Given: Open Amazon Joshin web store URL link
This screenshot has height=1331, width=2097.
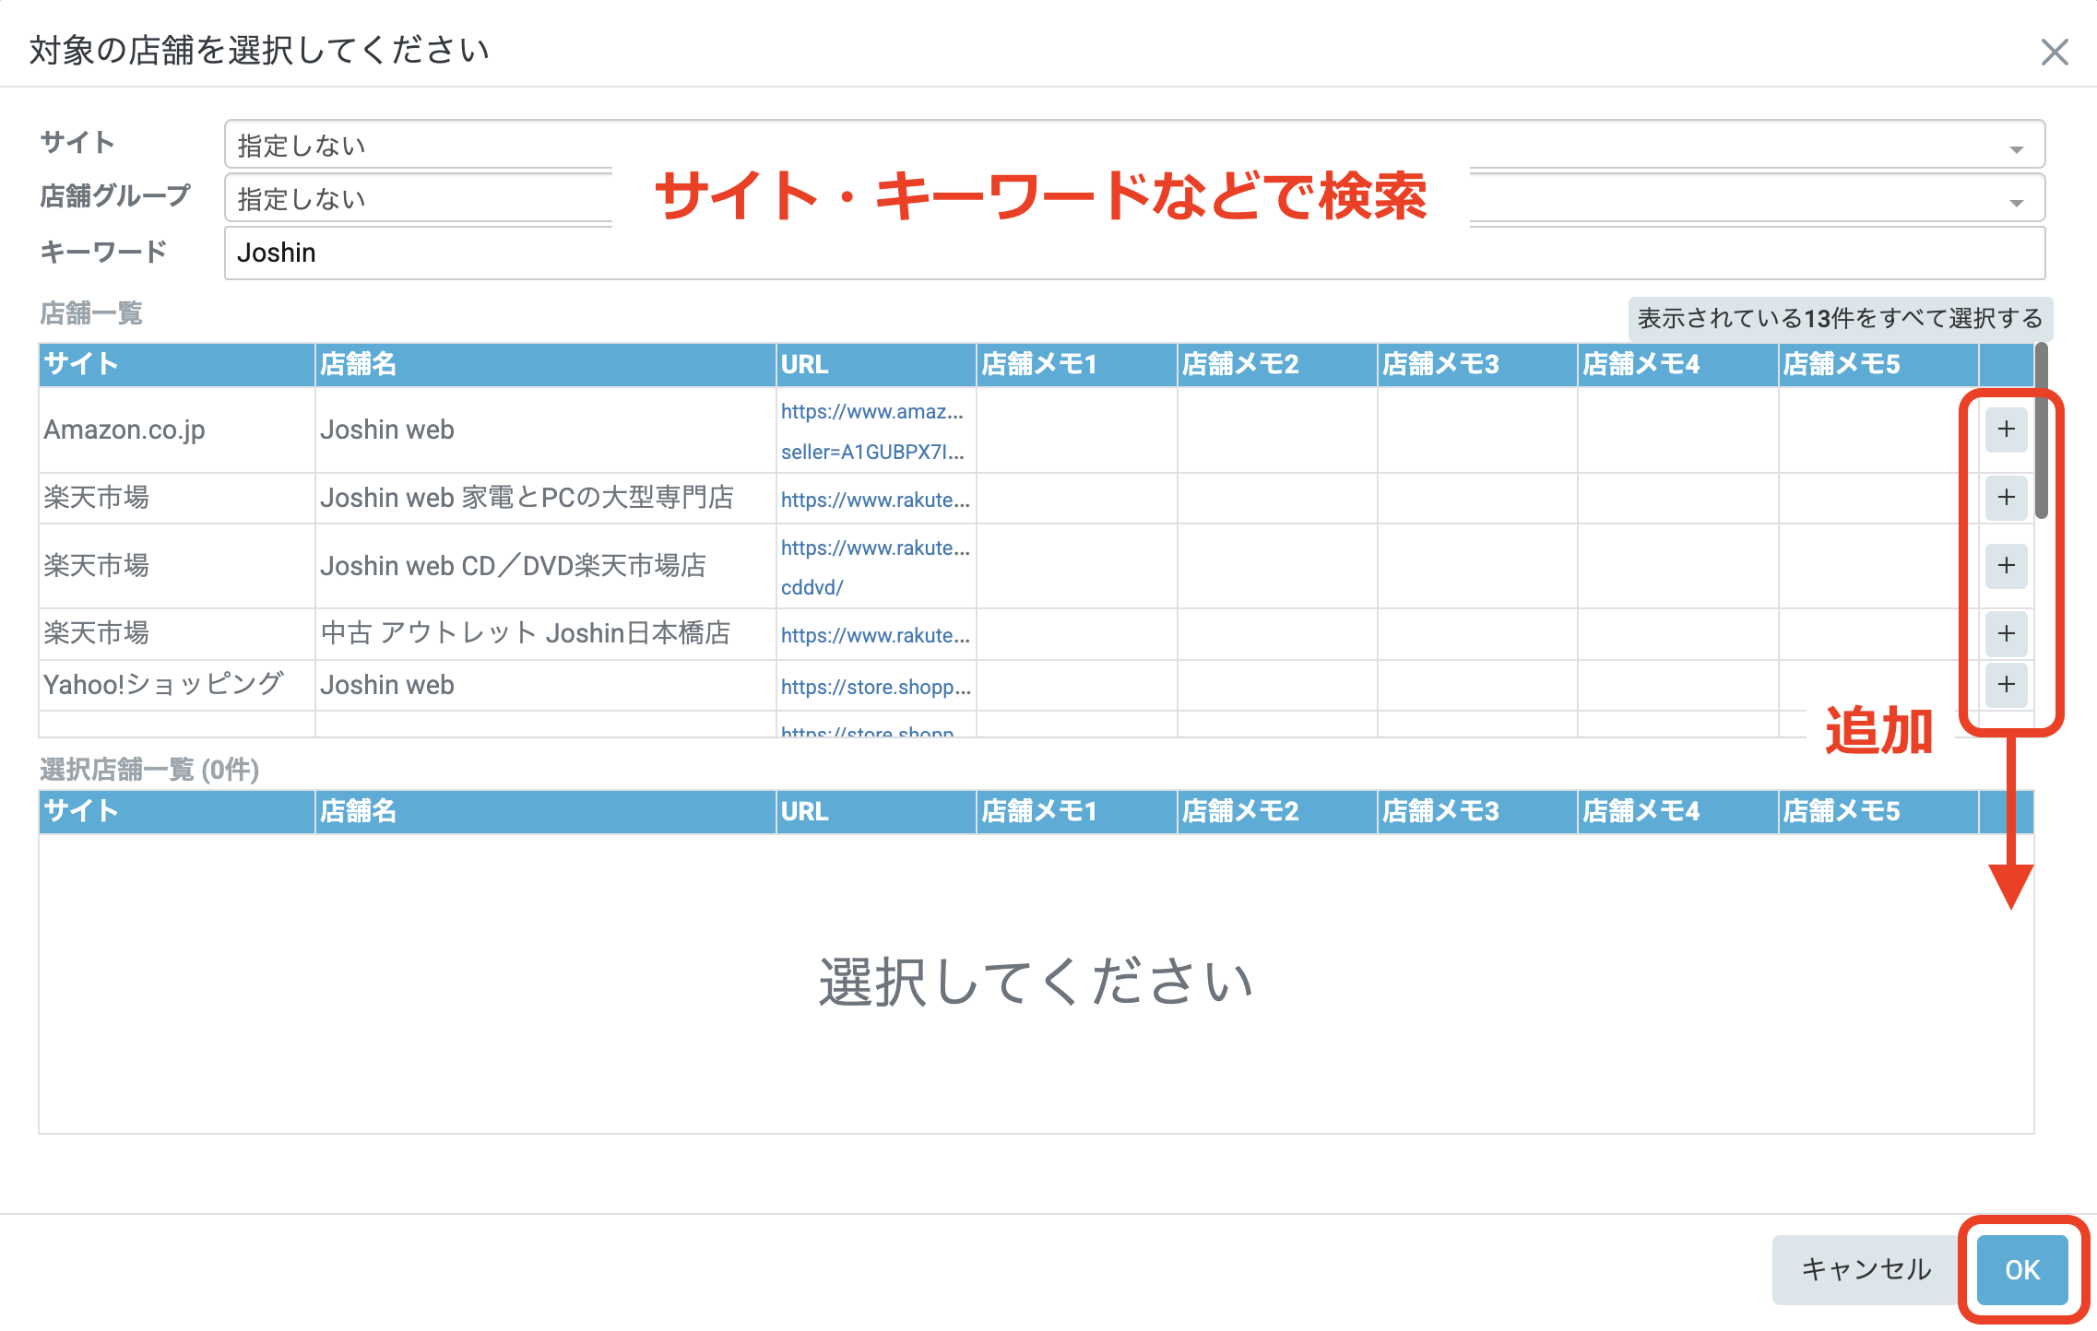Looking at the screenshot, I should [x=871, y=412].
